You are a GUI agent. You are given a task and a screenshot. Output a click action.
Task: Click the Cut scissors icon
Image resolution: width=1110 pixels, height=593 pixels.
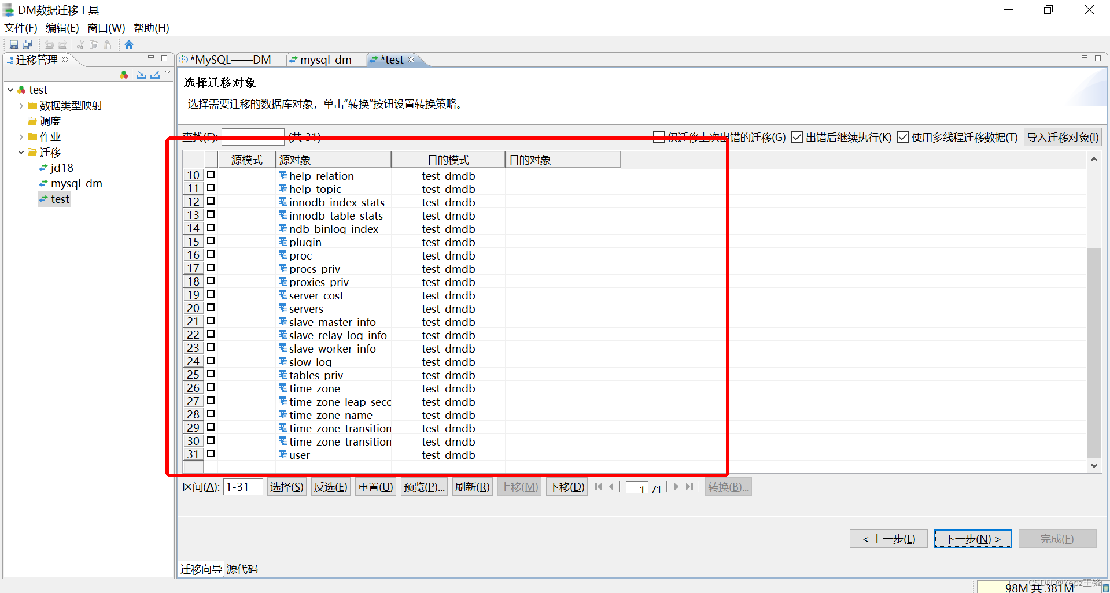coord(80,45)
